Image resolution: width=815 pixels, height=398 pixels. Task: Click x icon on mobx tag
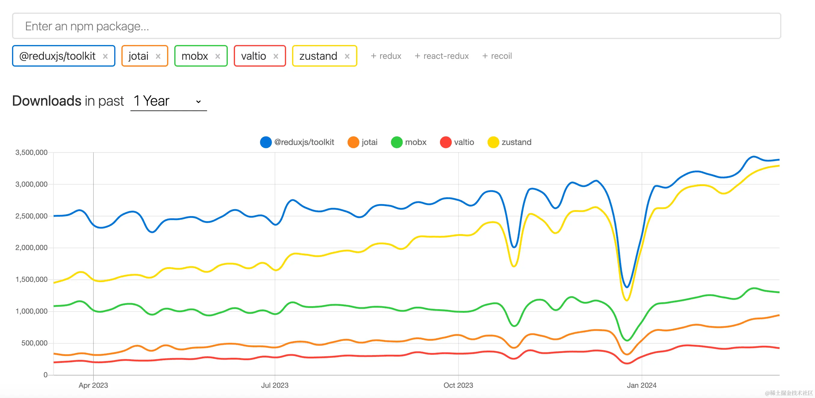tap(218, 56)
